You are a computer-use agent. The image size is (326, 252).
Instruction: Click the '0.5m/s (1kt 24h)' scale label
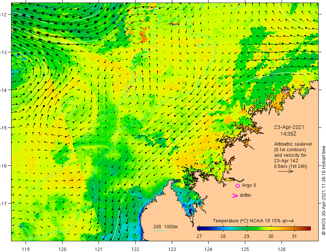click(x=290, y=166)
